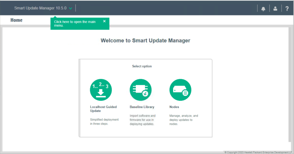Click the Hewlett Packard Enterprise copyright notice
The image size is (294, 154).
(258, 152)
